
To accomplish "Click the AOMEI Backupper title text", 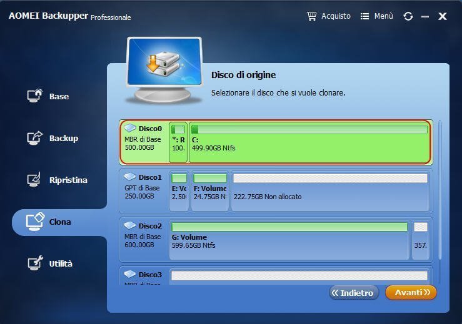I will click(x=48, y=16).
